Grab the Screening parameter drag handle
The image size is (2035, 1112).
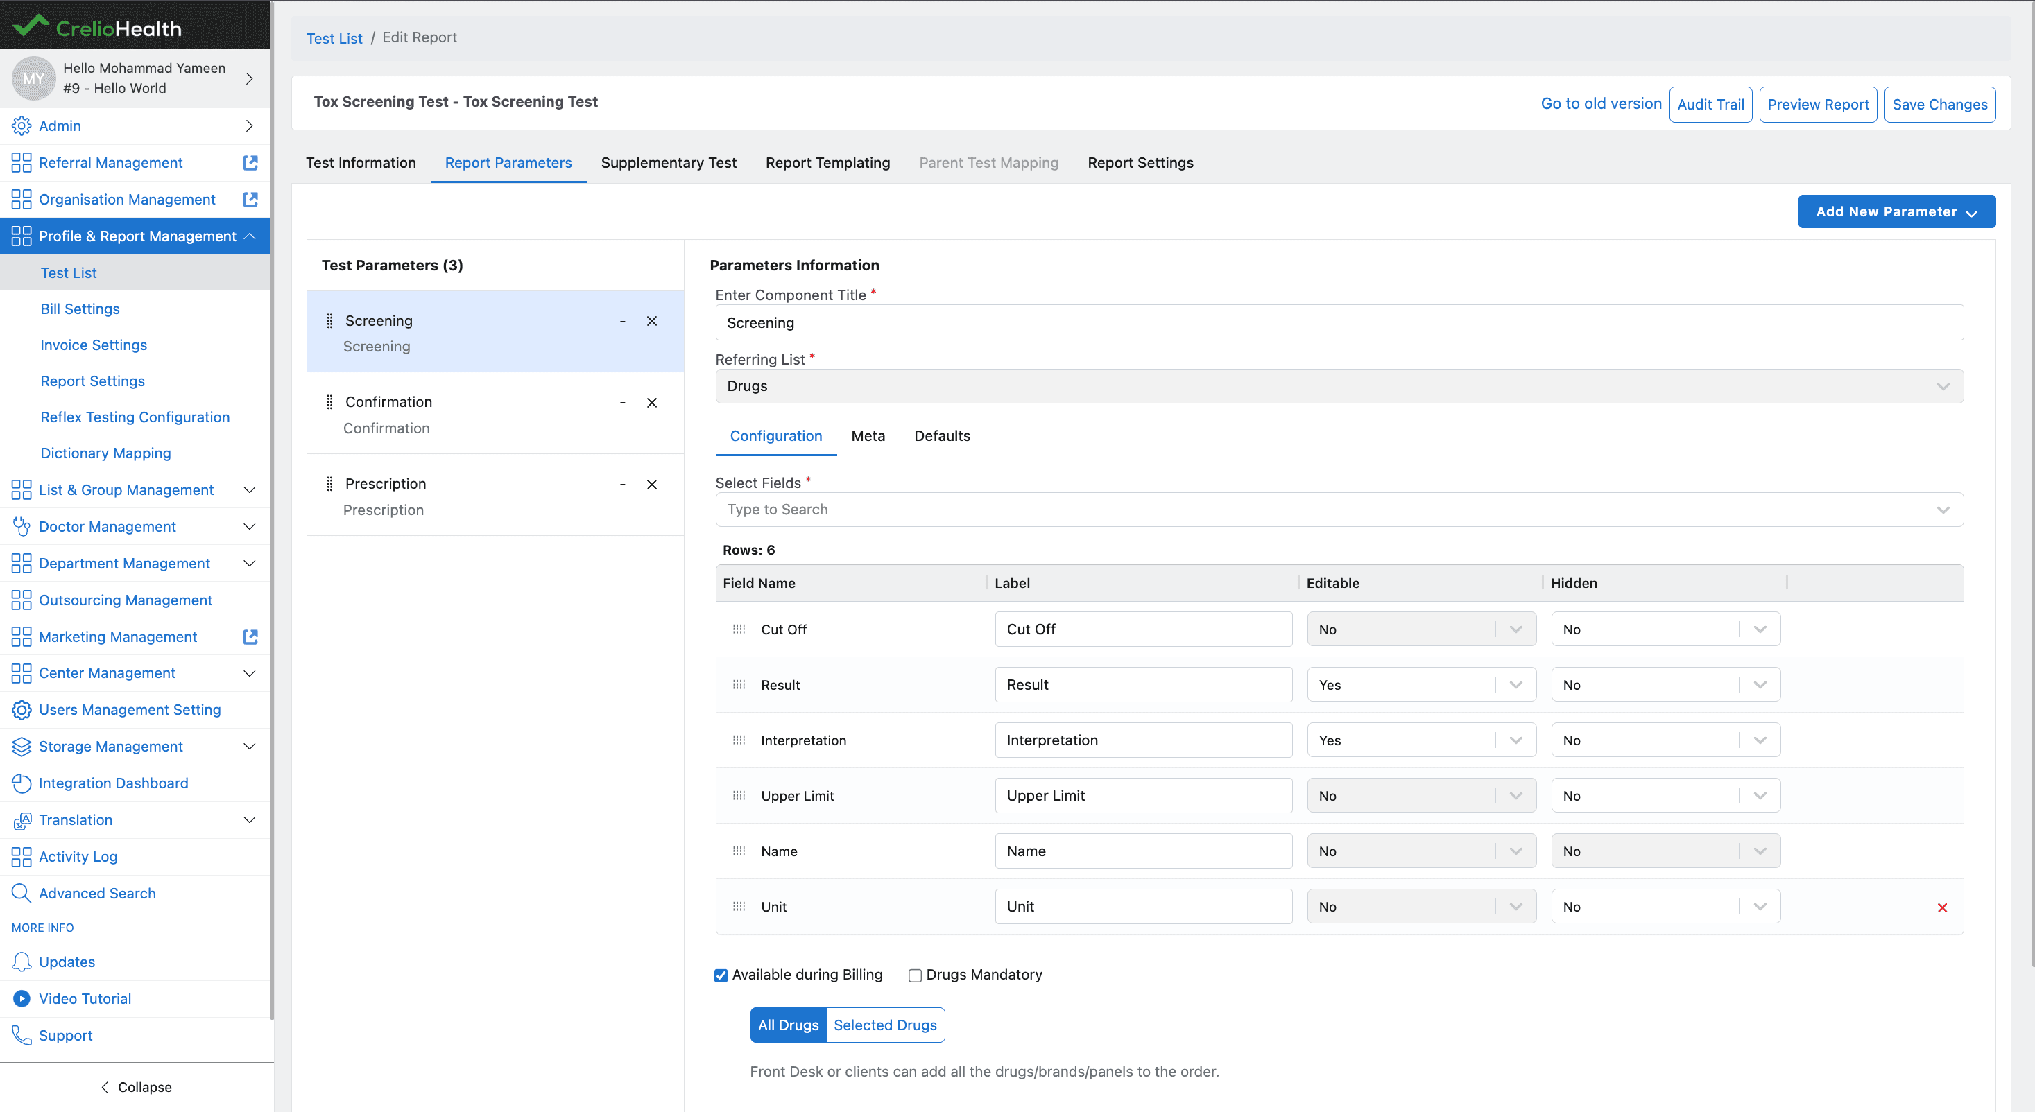329,321
